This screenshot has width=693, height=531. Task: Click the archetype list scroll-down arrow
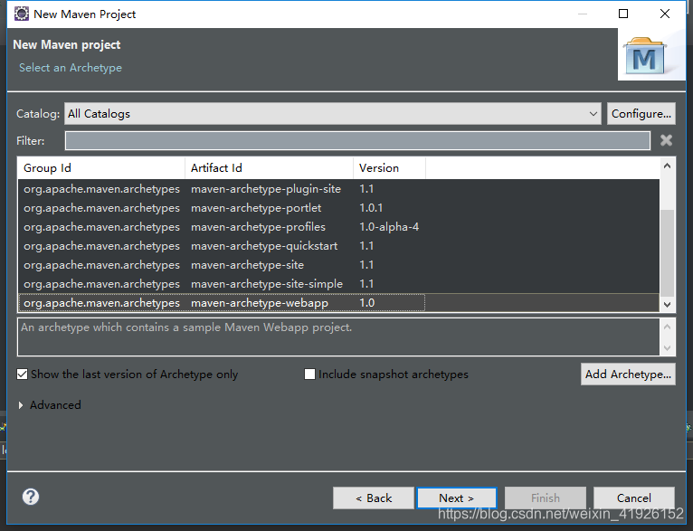pyautogui.click(x=668, y=304)
